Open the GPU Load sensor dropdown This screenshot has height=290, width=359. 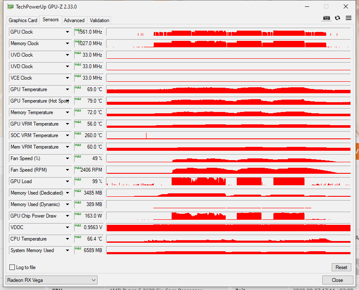(68, 181)
